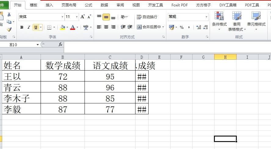Click accounting number format icon
The height and width of the screenshot is (149, 271).
(x=172, y=27)
